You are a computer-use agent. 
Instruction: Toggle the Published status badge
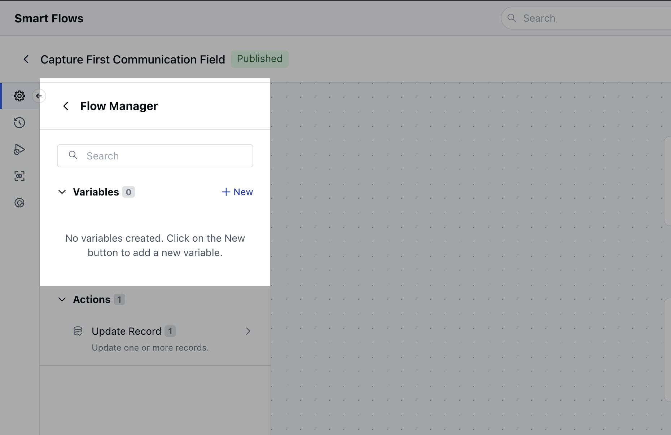pyautogui.click(x=260, y=59)
